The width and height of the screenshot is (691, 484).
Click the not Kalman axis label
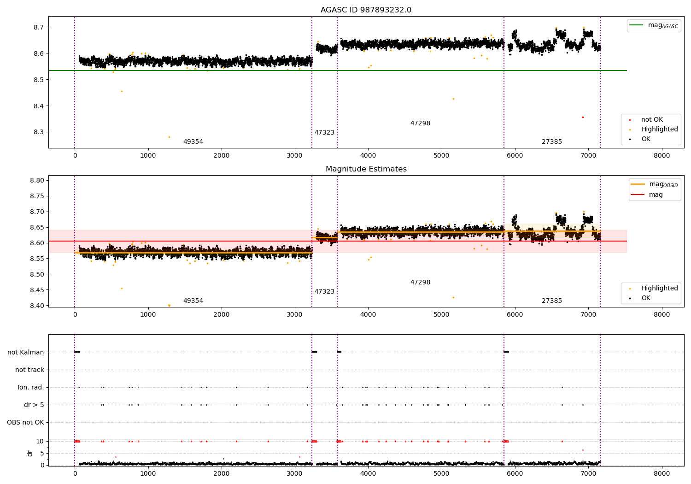[x=26, y=353]
